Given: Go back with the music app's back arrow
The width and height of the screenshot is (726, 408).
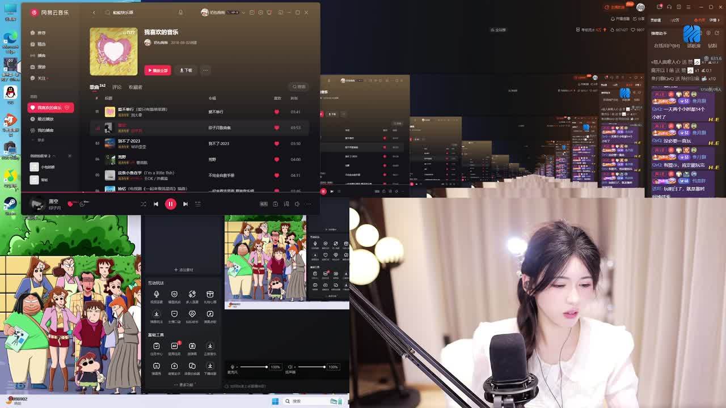Looking at the screenshot, I should pyautogui.click(x=94, y=12).
